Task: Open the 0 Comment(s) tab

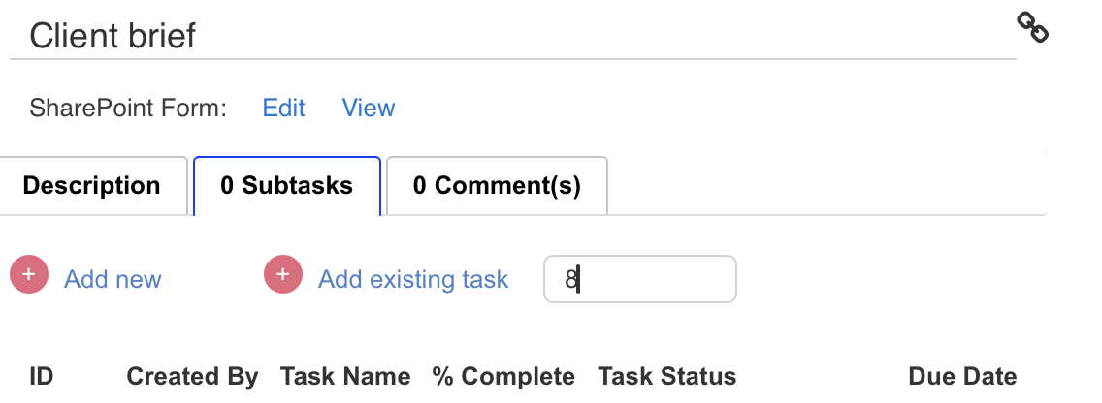Action: 497,186
